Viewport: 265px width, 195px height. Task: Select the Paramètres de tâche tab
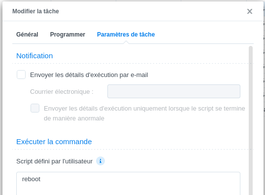(126, 35)
